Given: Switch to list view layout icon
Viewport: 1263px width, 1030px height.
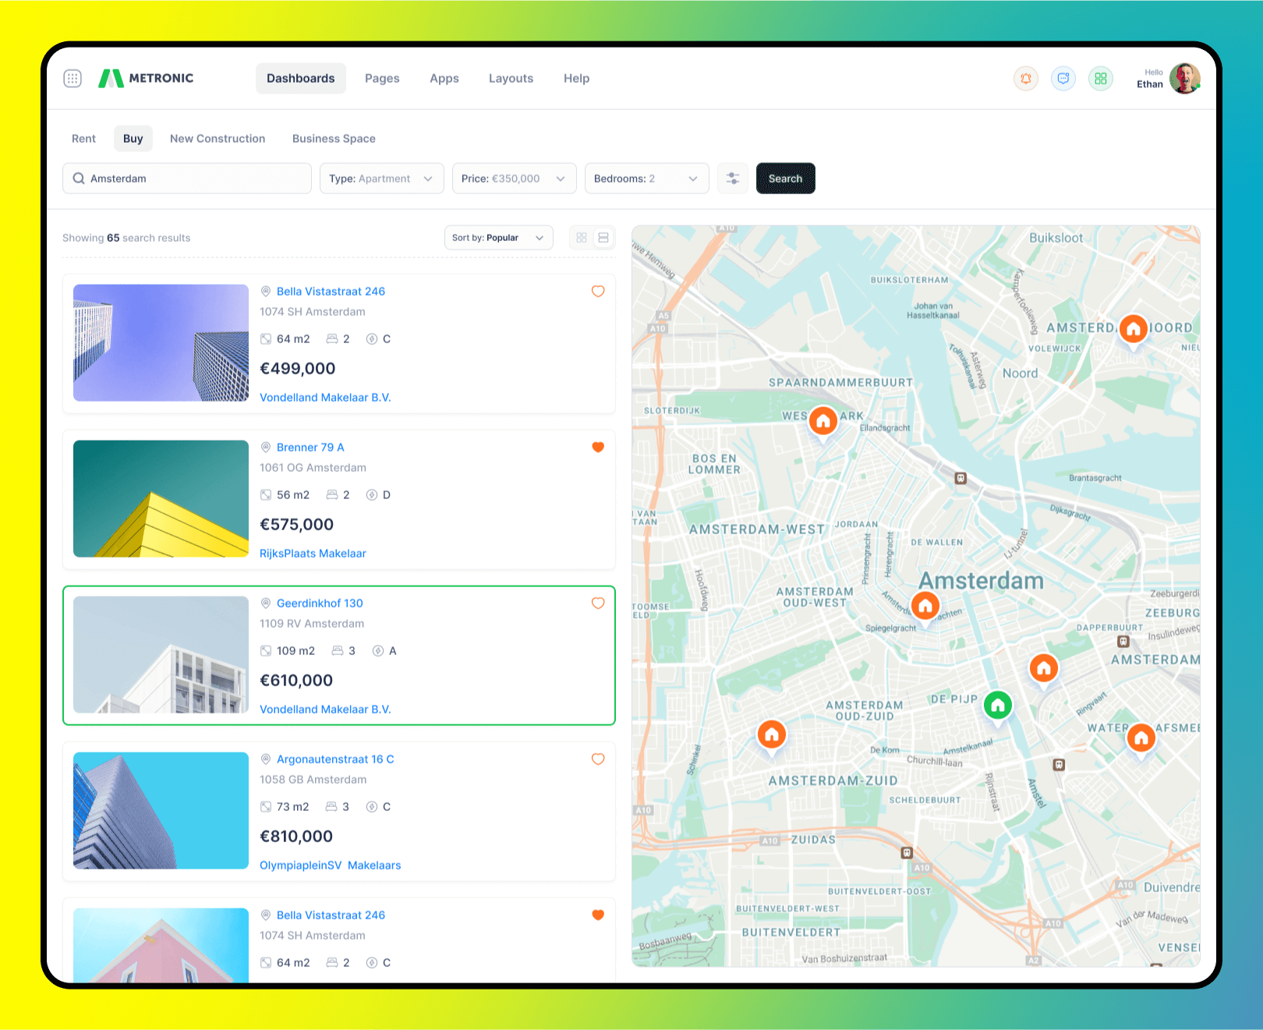Looking at the screenshot, I should [x=603, y=238].
